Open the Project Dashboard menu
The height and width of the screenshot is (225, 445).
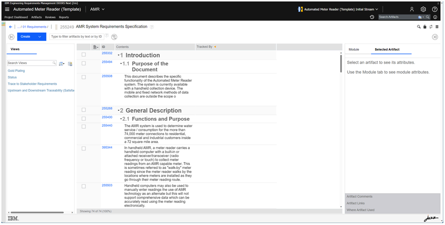16,17
